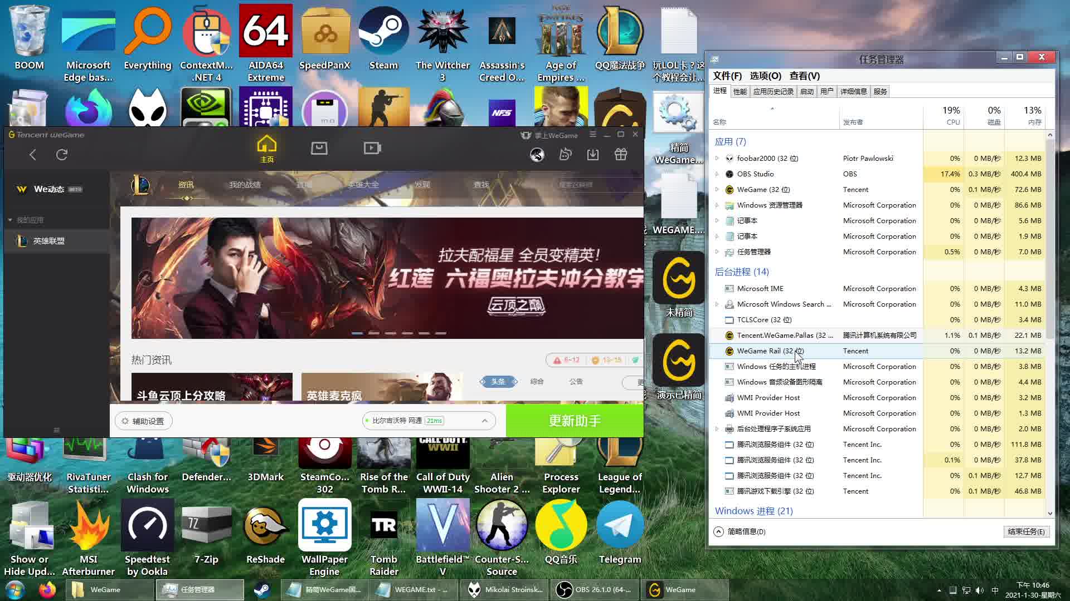Viewport: 1070px width, 601px height.
Task: Expand OBS Studio process row
Action: pyautogui.click(x=717, y=174)
